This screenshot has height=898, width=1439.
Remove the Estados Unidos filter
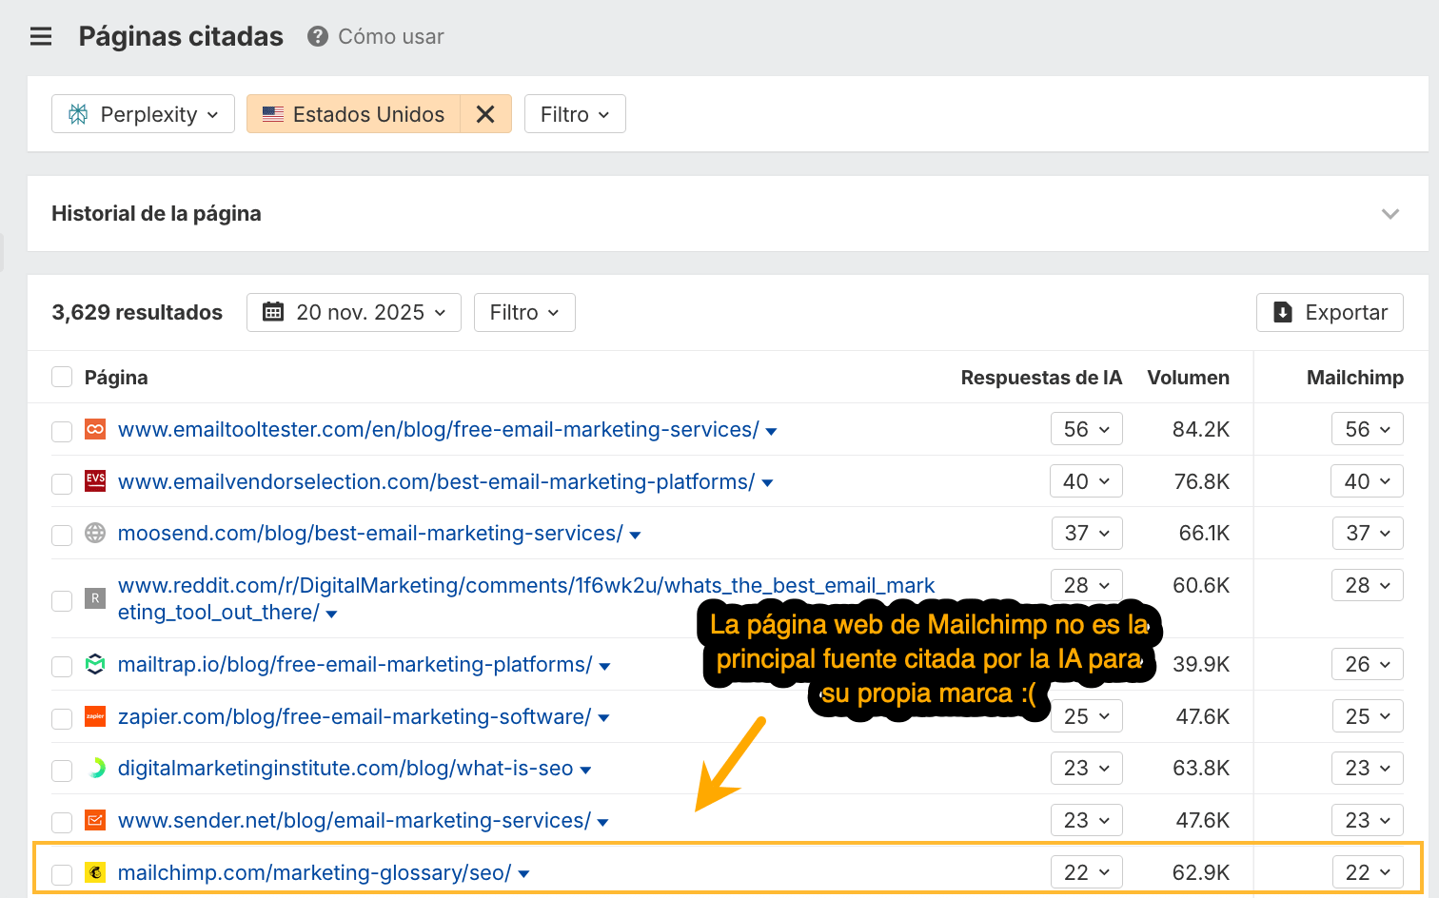tap(485, 114)
